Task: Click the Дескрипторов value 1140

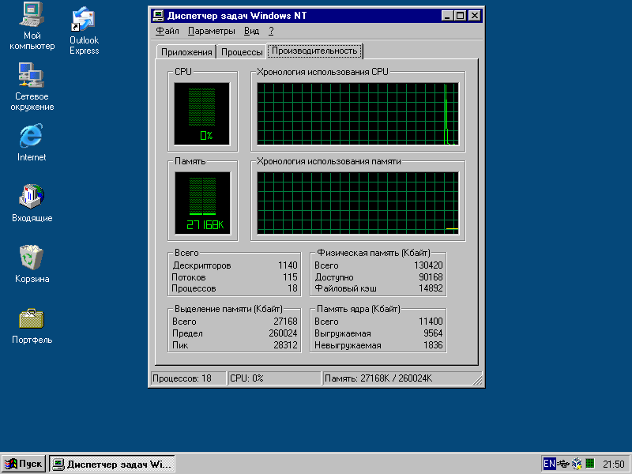Action: tap(288, 265)
